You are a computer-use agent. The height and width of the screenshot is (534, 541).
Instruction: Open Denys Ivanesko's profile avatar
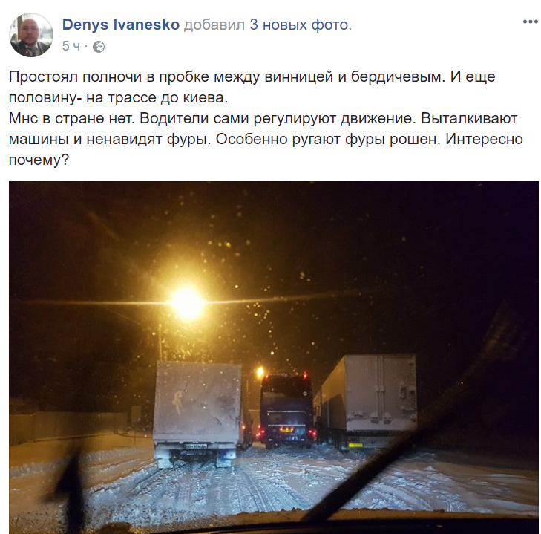coord(31,35)
